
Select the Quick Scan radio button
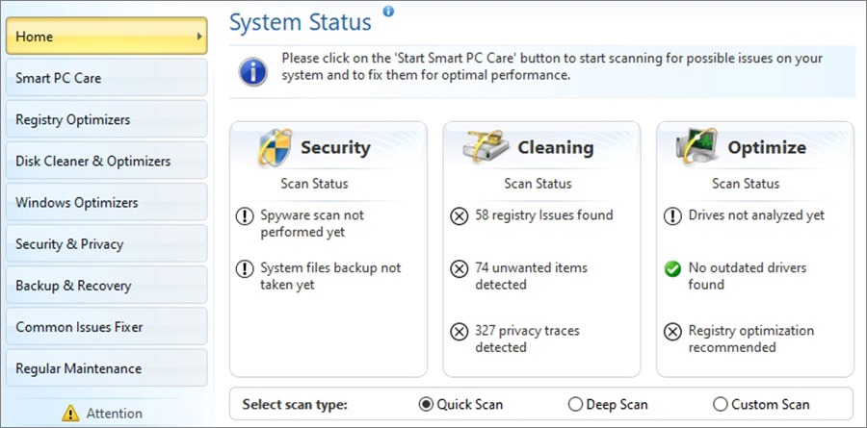pos(425,404)
